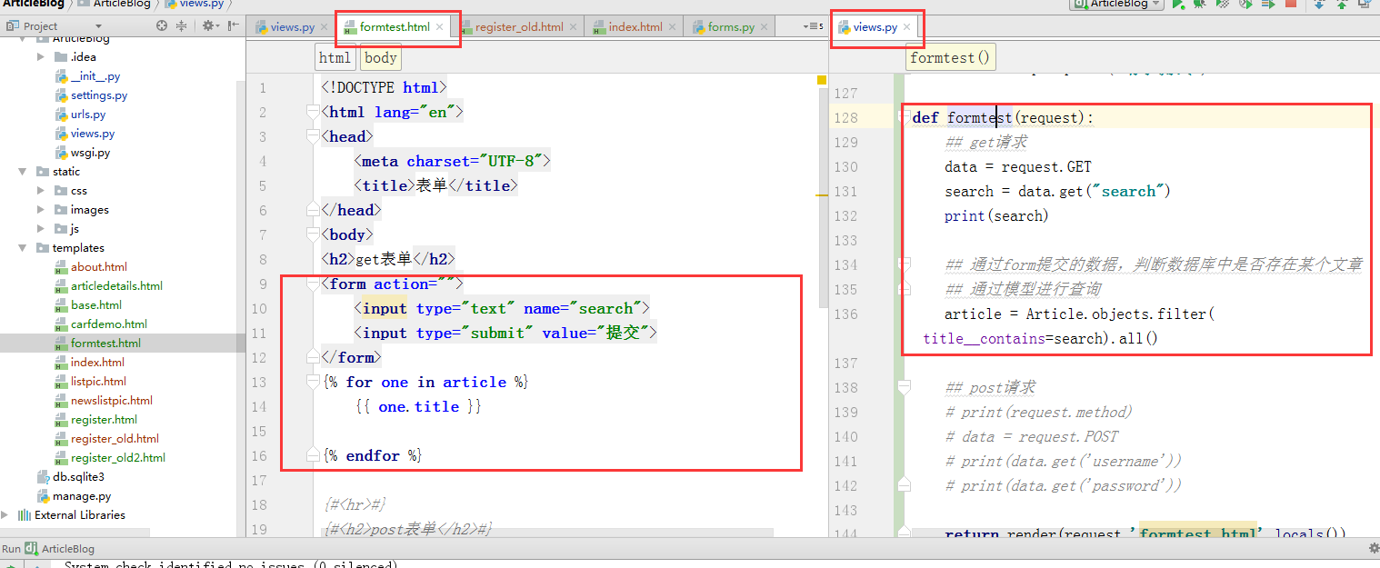The image size is (1380, 568).
Task: Stop the running application
Action: (1291, 5)
